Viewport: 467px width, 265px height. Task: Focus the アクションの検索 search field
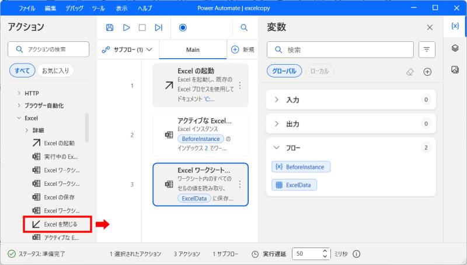tap(48, 50)
